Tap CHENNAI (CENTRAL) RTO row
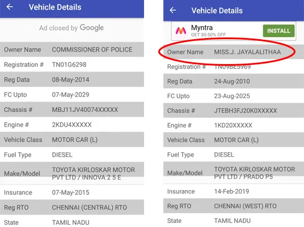304x227 pixels. point(72,207)
